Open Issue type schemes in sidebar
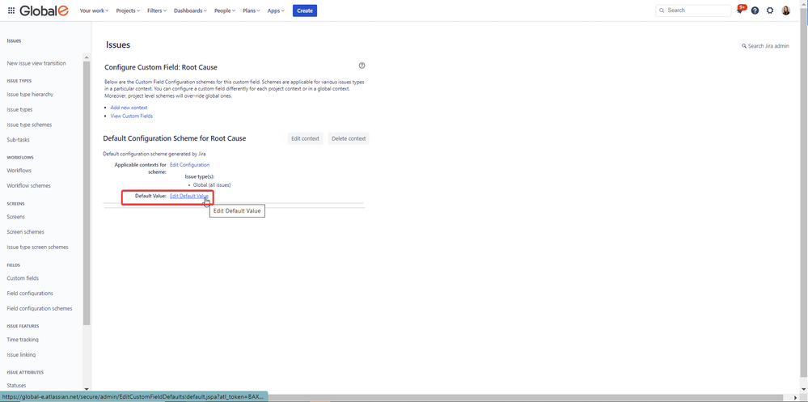This screenshot has height=402, width=808. [29, 125]
